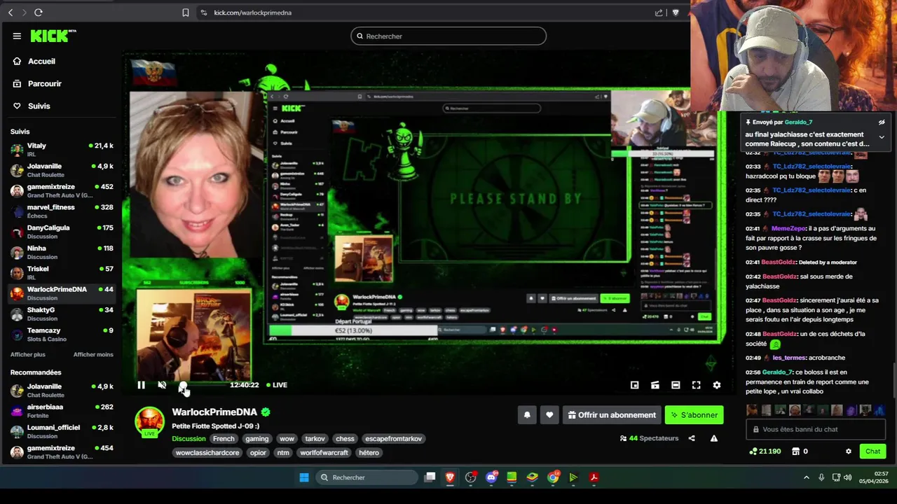
Task: Unpin the pinned chat message
Action: coord(882,122)
